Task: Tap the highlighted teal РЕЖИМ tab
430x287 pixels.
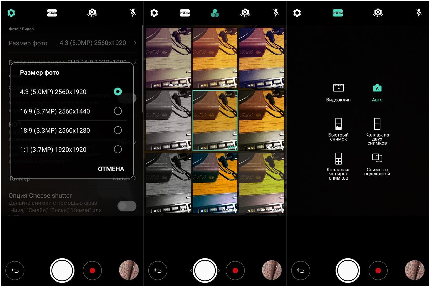Action: [x=338, y=13]
